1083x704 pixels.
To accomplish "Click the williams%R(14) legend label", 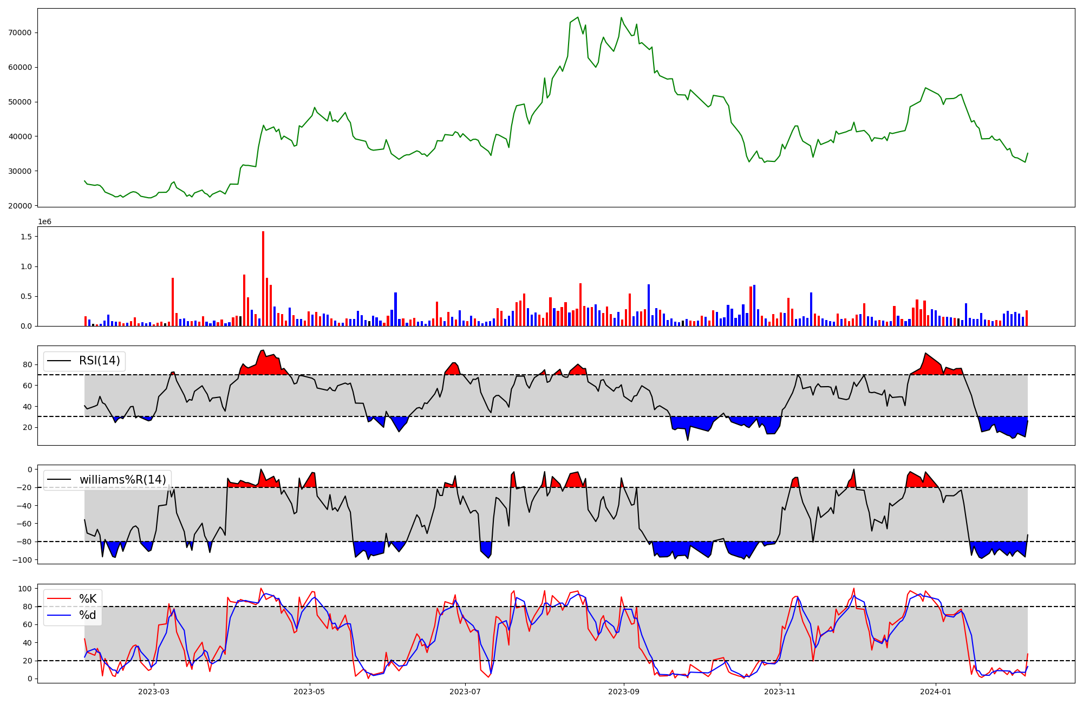I will pyautogui.click(x=122, y=480).
